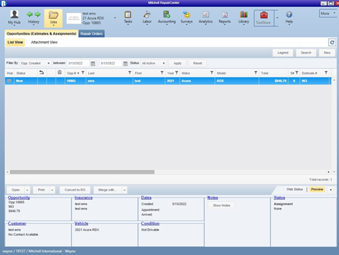Click filter icon on First column
339x255 pixels.
pos(162,73)
